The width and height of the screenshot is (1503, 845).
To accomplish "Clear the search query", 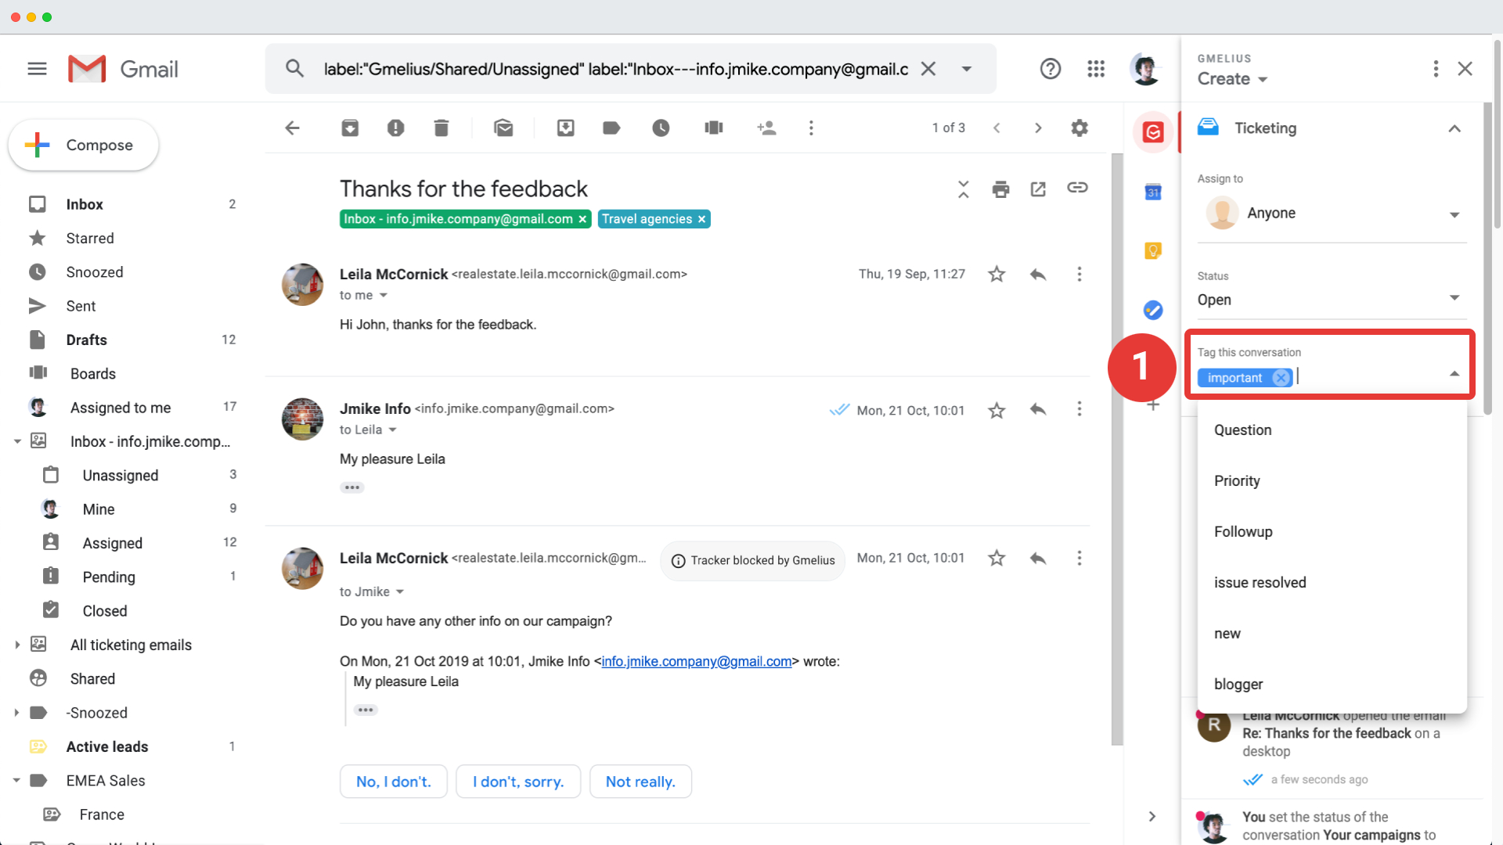I will [x=928, y=69].
